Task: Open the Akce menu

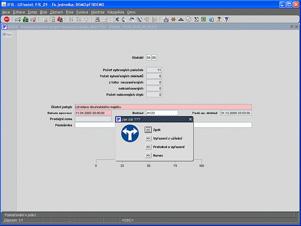Action: pyautogui.click(x=6, y=12)
